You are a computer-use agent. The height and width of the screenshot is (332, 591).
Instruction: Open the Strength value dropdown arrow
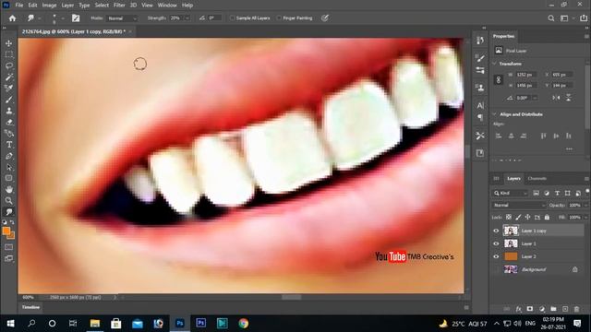coord(187,18)
